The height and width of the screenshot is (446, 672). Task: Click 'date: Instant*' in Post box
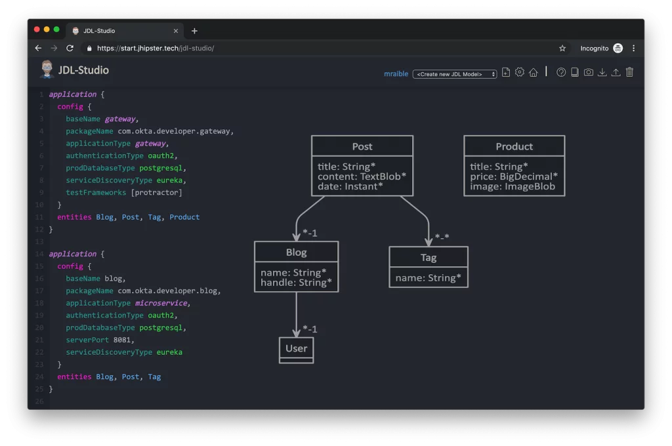tap(350, 186)
